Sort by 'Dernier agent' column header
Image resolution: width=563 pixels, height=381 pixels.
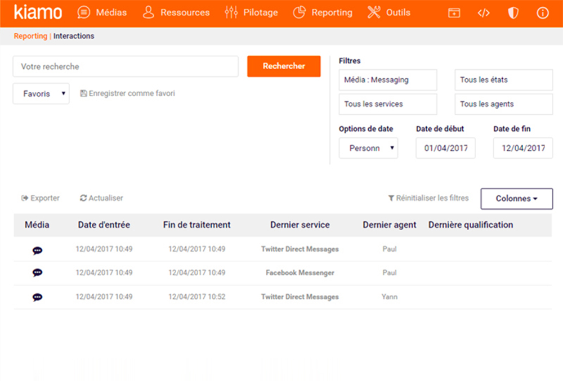point(390,225)
